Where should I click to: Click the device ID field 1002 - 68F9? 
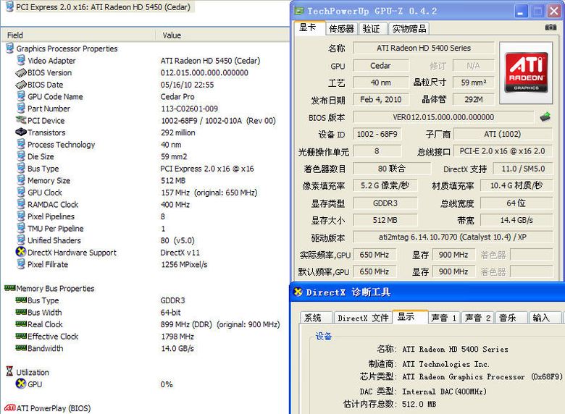(377, 134)
